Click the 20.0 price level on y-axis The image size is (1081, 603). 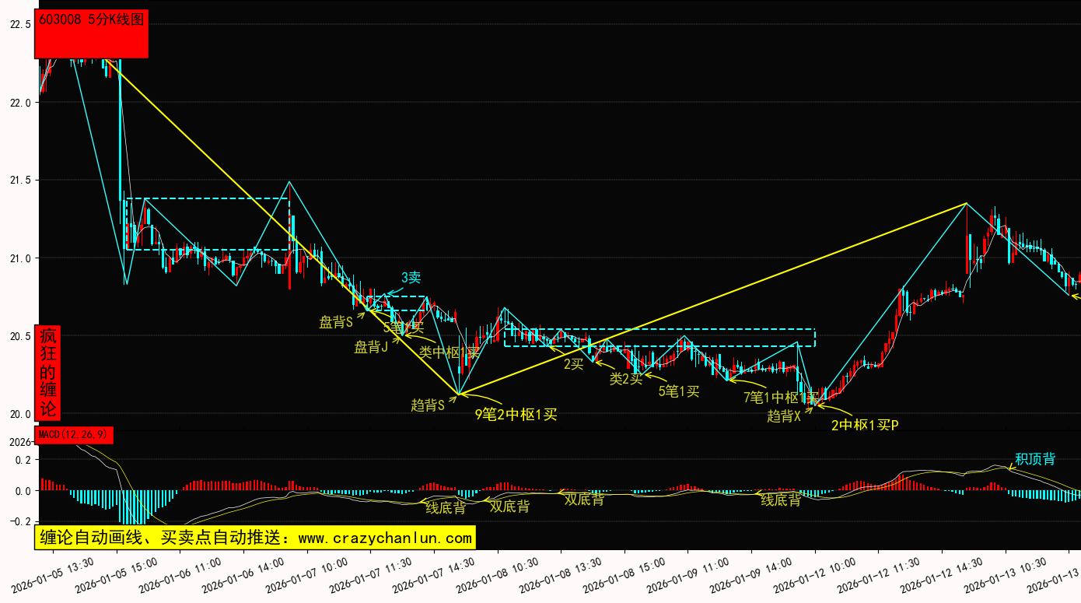[19, 414]
